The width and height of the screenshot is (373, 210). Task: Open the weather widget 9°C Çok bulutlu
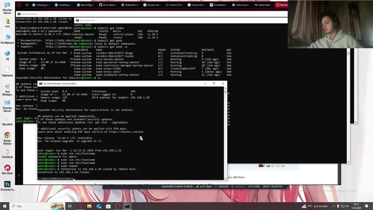coord(315,206)
